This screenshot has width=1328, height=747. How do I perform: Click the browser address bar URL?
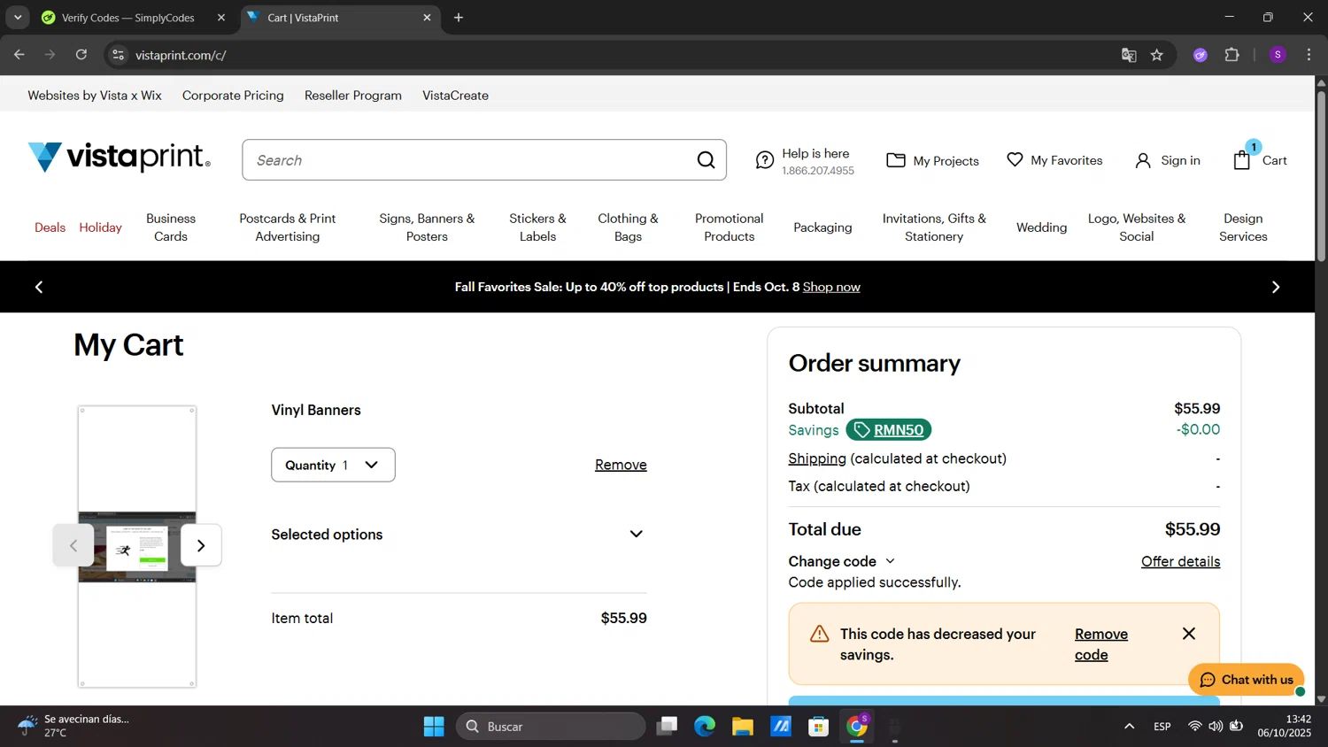(181, 55)
